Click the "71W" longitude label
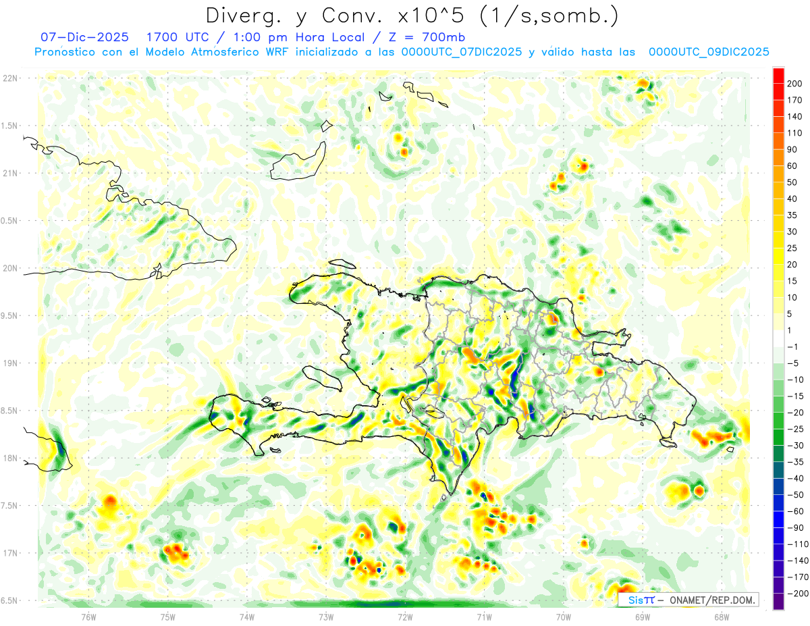Viewport: 810px width, 626px height. 484,617
